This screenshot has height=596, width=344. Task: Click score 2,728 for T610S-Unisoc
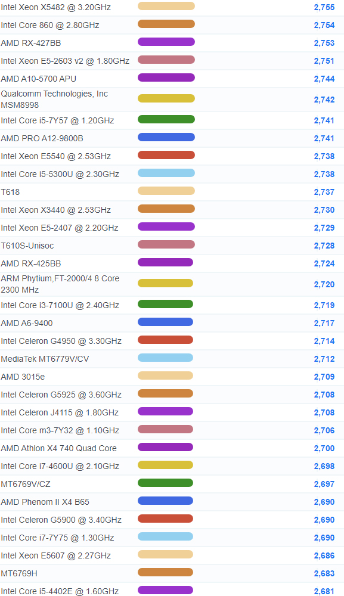click(x=324, y=246)
